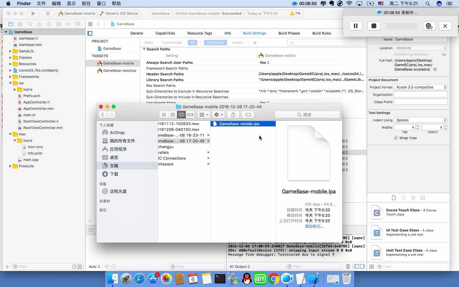Image resolution: width=459 pixels, height=287 pixels.
Task: Switch to the Build Phases tab
Action: 289,33
